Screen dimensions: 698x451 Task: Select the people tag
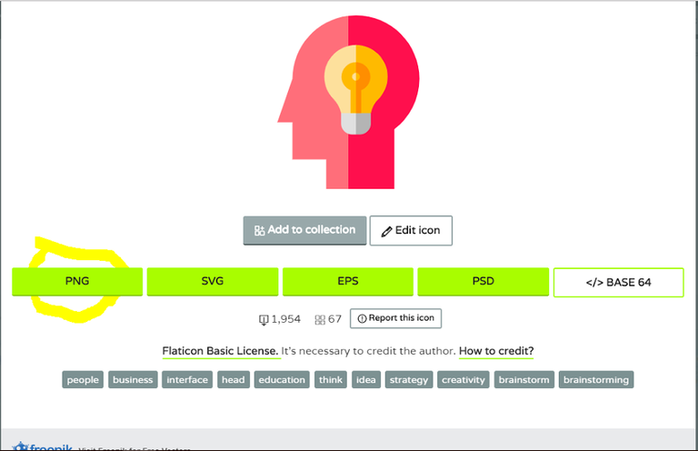click(x=83, y=380)
